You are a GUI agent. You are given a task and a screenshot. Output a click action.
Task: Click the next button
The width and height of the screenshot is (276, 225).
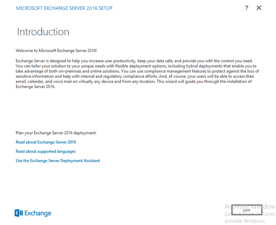[247, 210]
